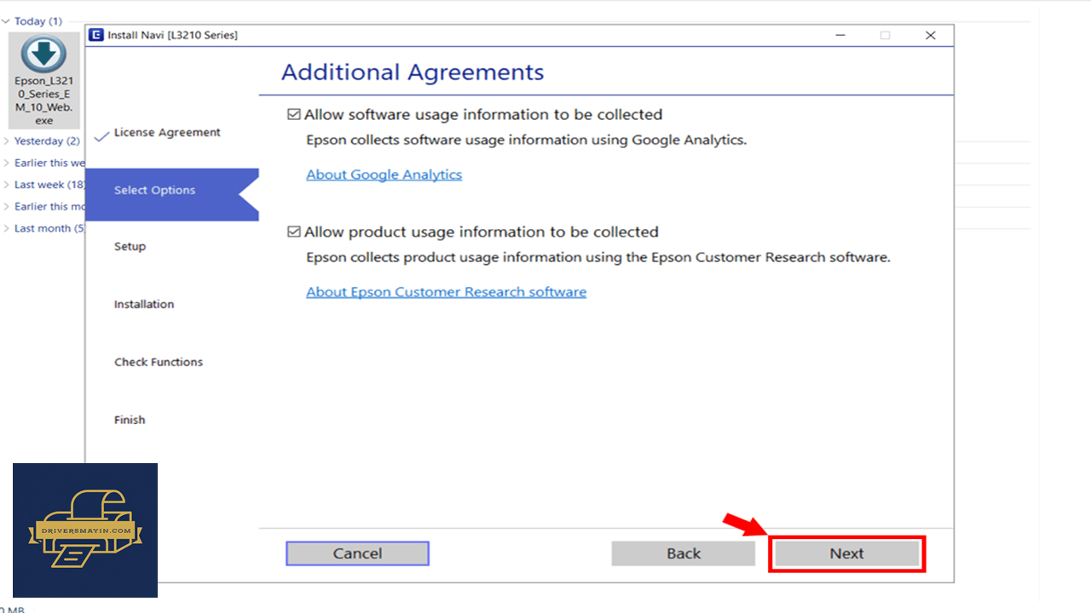The width and height of the screenshot is (1091, 613).
Task: Expand the Earlier this month group
Action: 7,207
